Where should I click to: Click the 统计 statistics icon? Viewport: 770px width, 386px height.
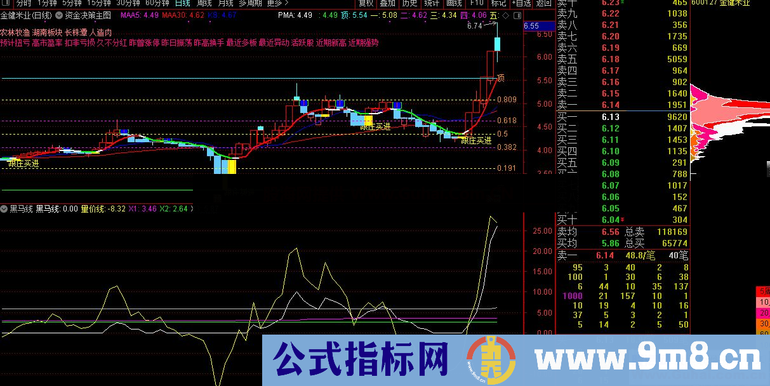click(432, 3)
